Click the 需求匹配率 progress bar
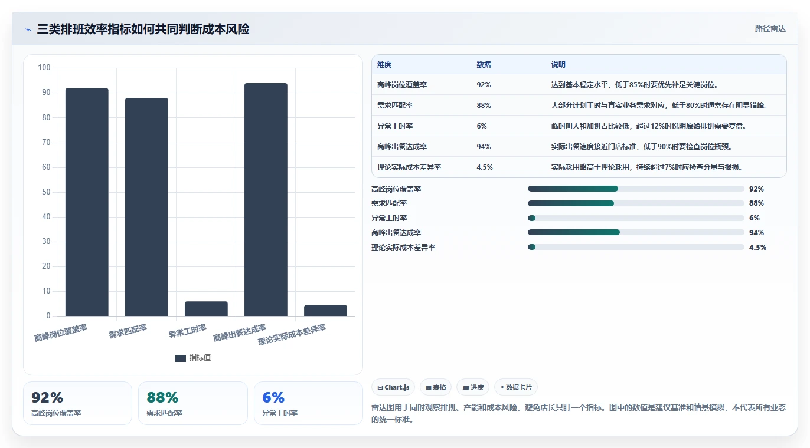 pyautogui.click(x=636, y=203)
